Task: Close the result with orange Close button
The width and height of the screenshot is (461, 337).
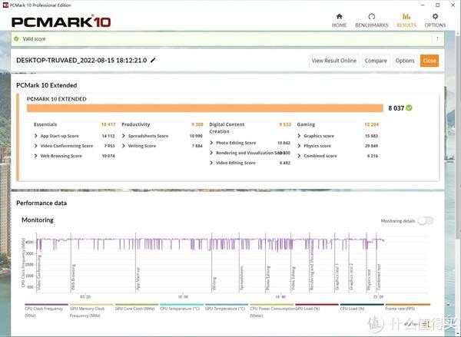Action: pyautogui.click(x=429, y=61)
